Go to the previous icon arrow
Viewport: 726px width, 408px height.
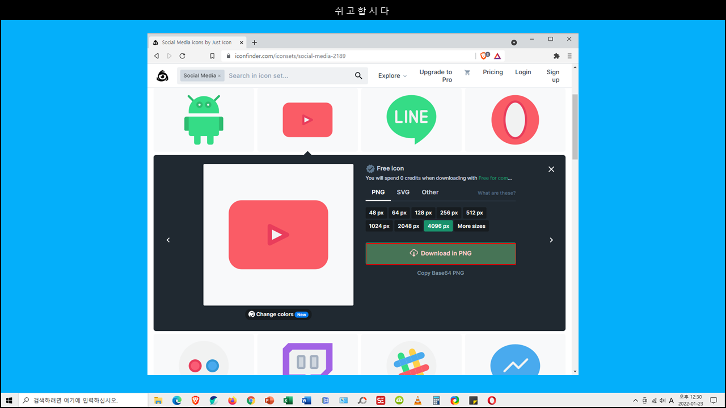coord(168,240)
